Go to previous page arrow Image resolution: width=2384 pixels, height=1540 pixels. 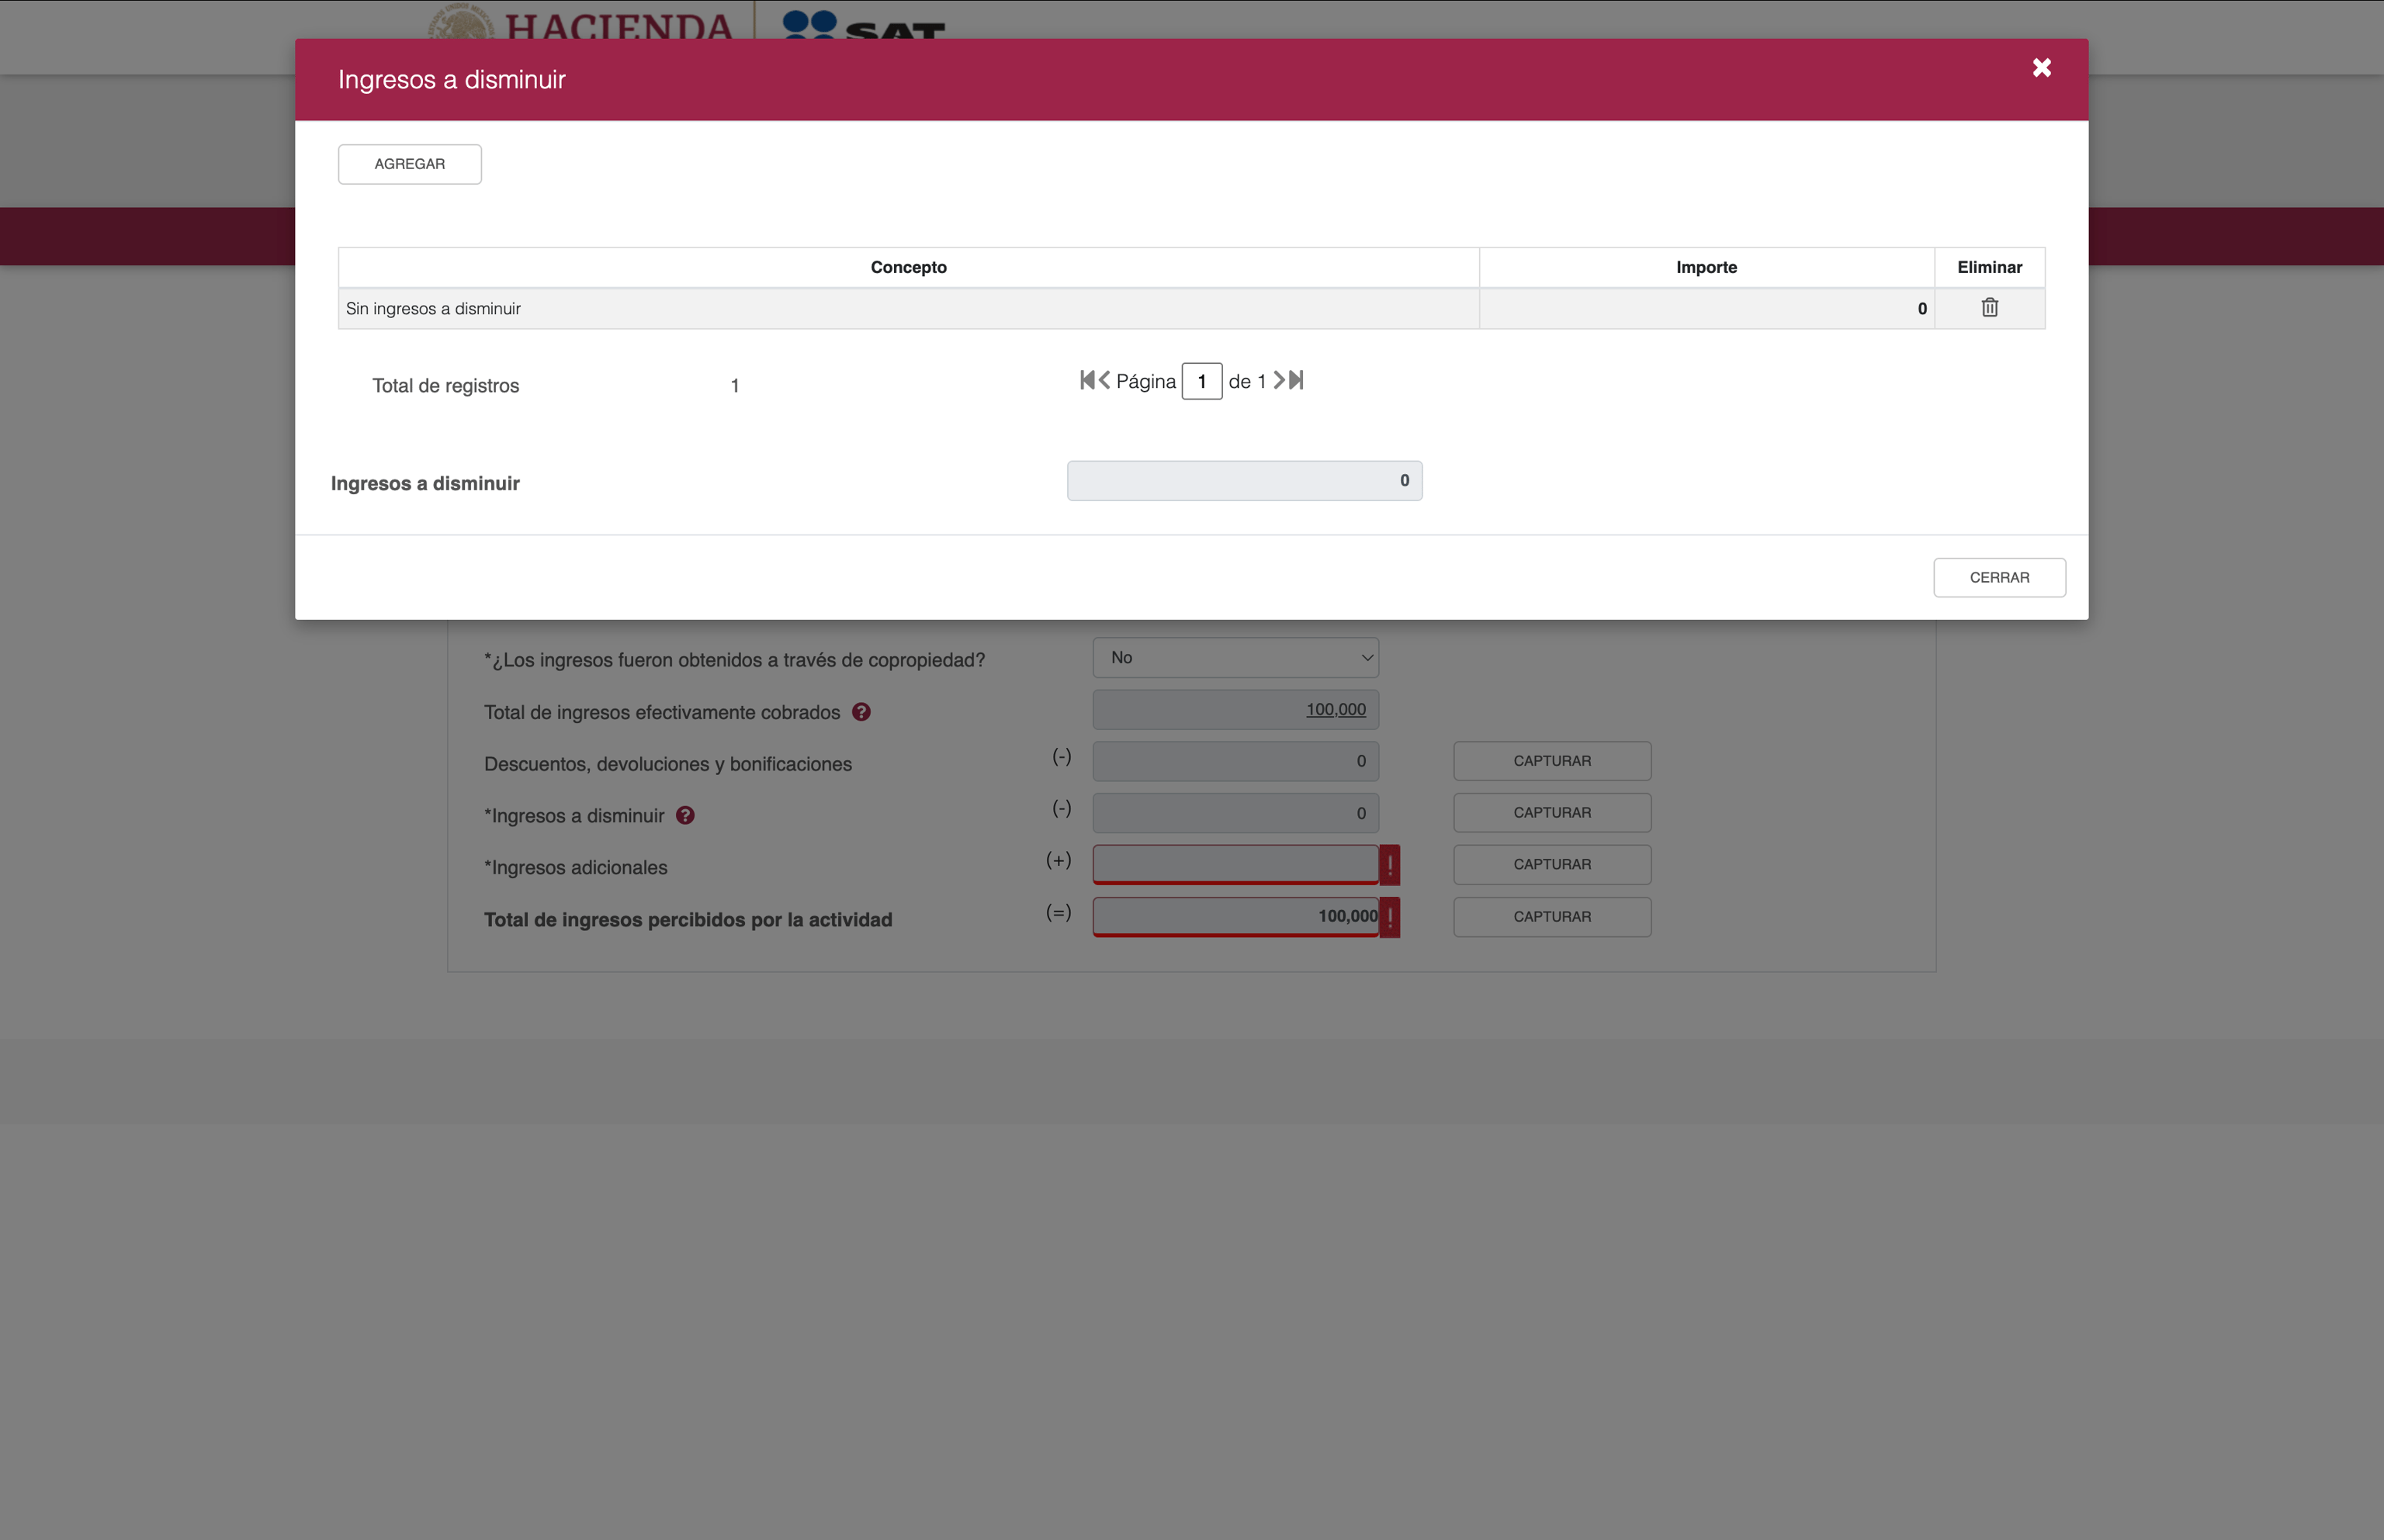[1104, 380]
